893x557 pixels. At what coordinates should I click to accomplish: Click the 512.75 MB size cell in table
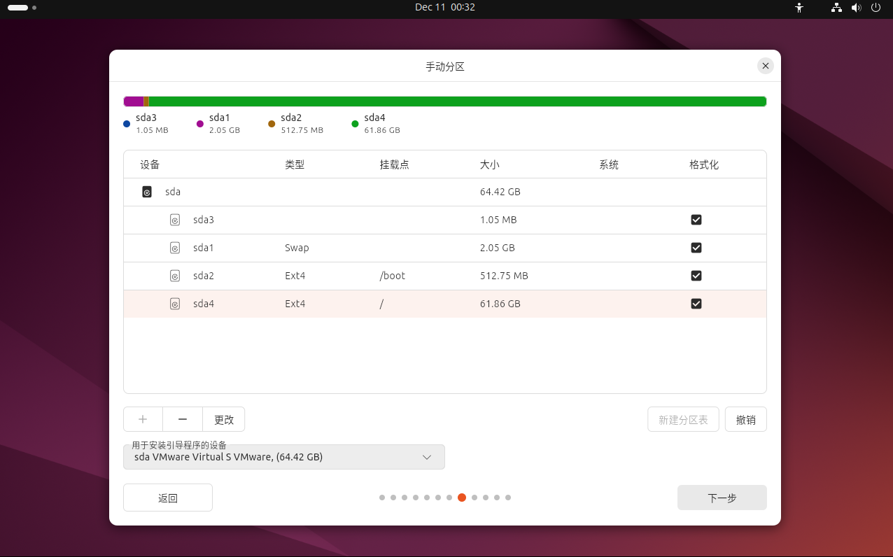point(504,276)
